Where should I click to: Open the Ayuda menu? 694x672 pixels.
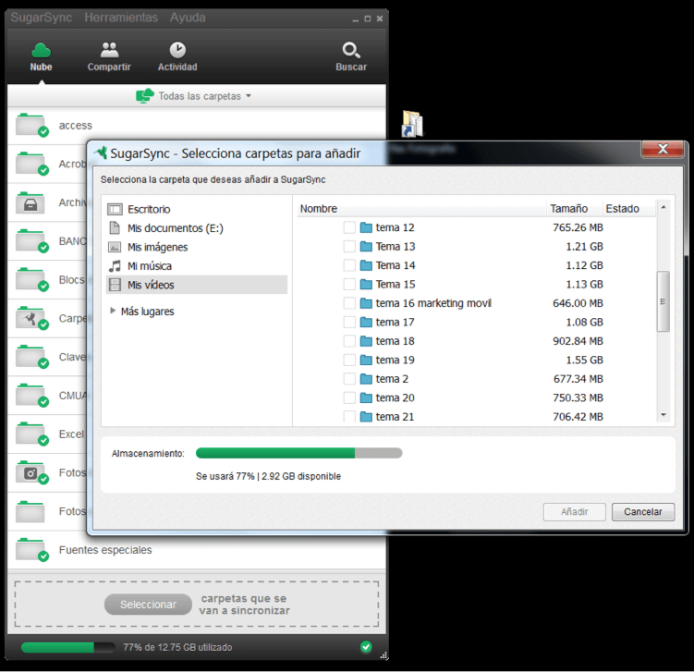[188, 18]
